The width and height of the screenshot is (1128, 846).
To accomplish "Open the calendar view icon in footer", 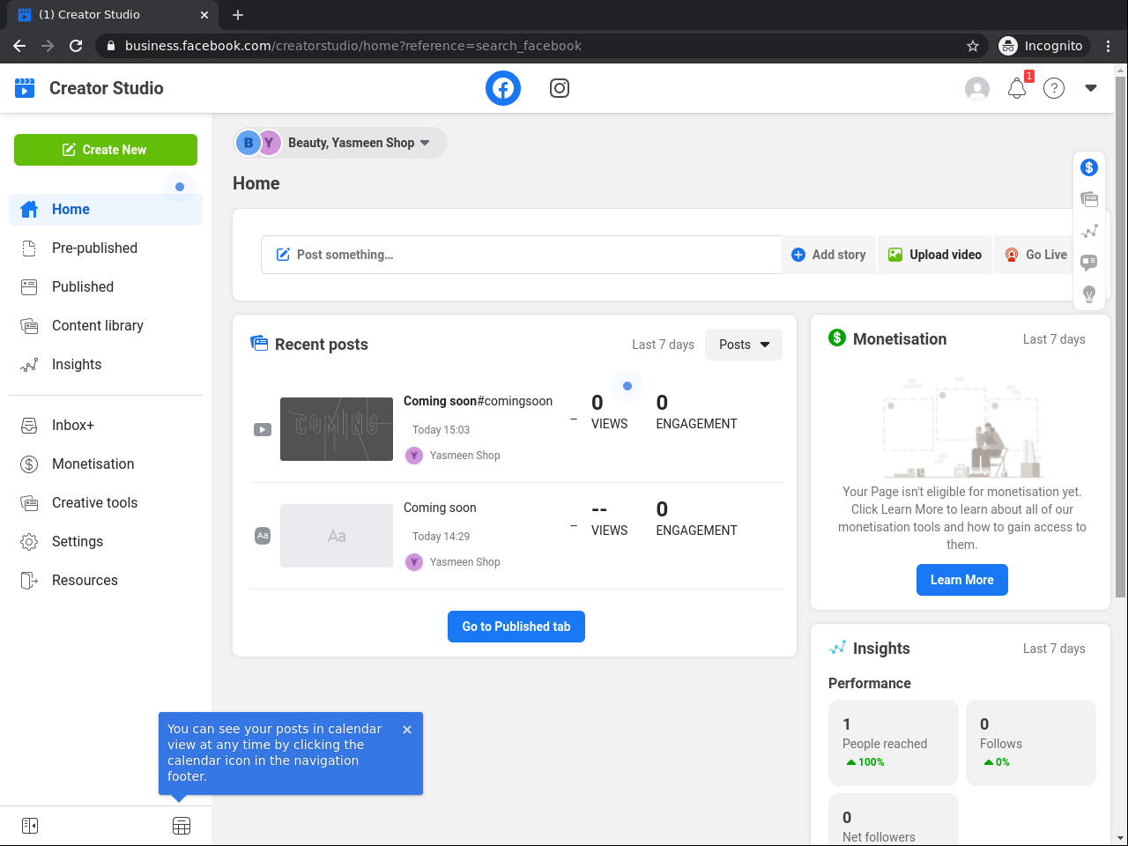I will tap(182, 826).
